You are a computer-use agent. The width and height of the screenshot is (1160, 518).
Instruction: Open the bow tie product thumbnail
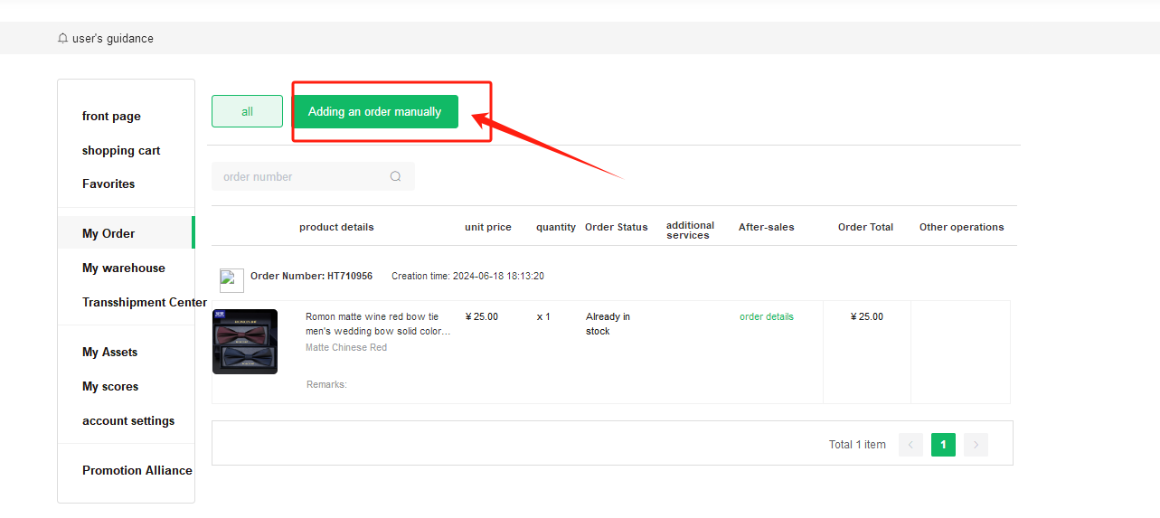click(x=245, y=342)
